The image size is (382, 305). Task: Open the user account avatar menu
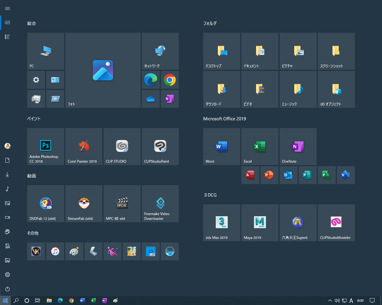pyautogui.click(x=7, y=146)
